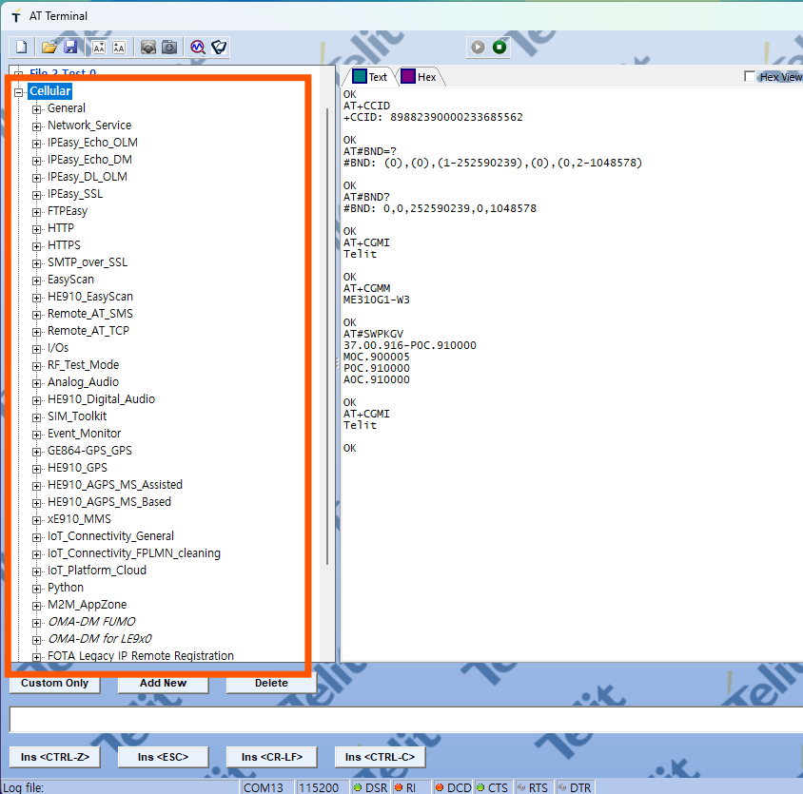Select the Cellular tree item
The image size is (803, 794).
tap(49, 91)
